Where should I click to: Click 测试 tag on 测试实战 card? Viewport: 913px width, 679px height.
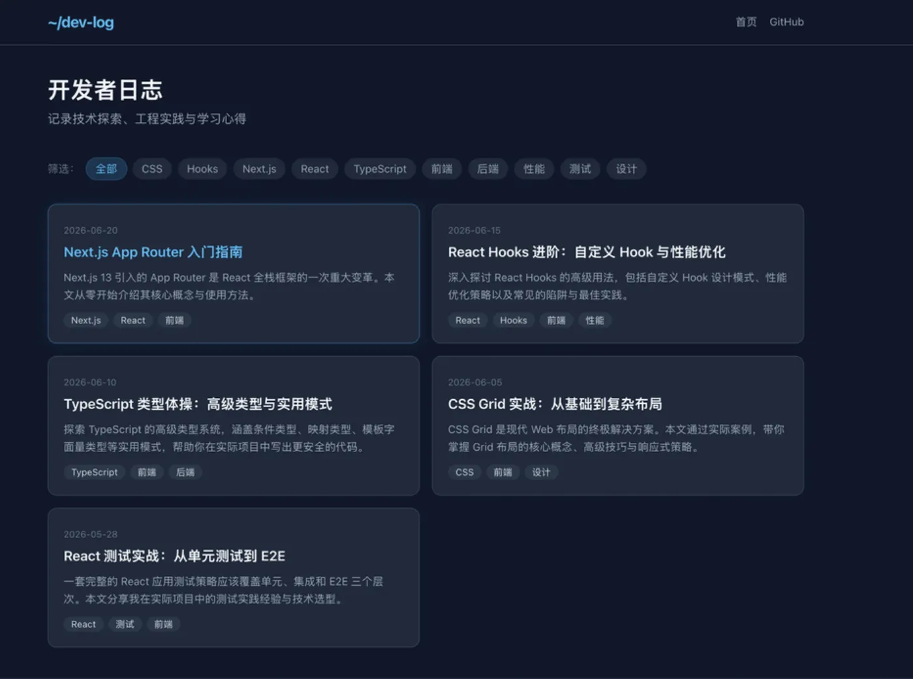125,624
